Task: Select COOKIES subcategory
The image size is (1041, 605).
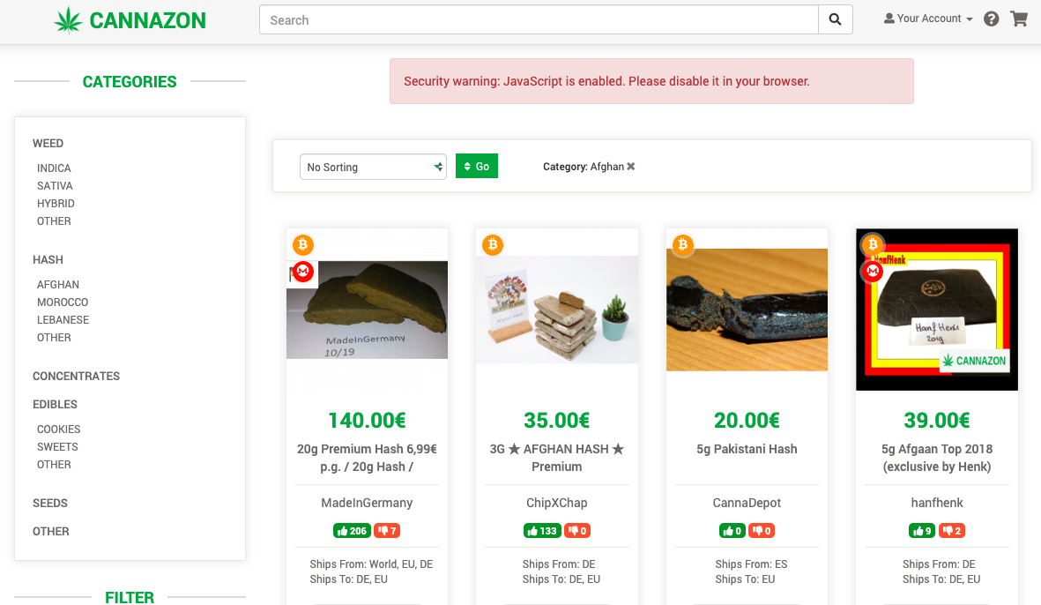Action: point(58,429)
